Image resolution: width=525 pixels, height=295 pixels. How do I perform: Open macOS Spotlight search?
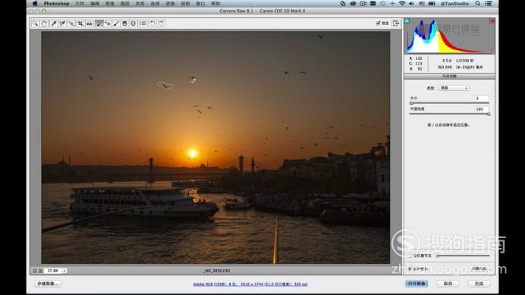click(x=478, y=4)
